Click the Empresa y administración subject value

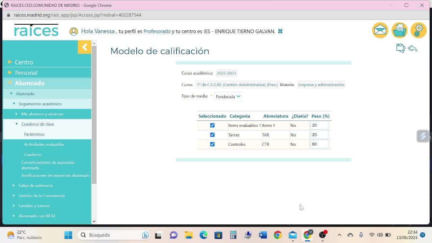pos(321,85)
